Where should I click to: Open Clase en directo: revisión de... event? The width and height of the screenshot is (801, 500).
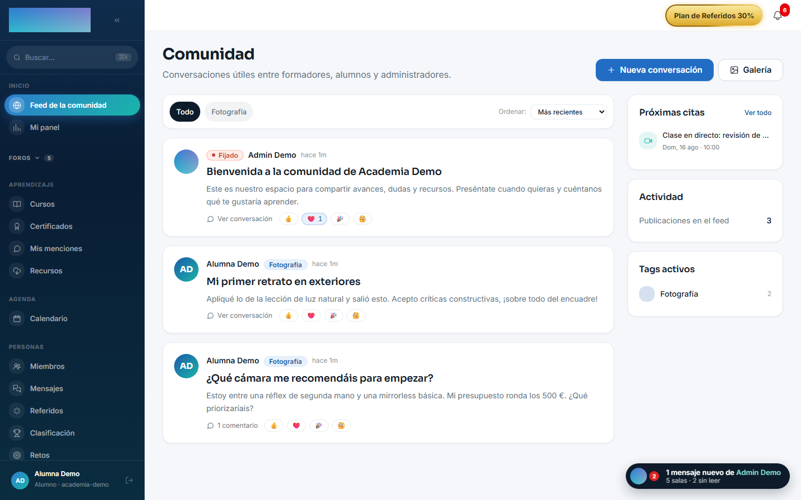click(705, 141)
